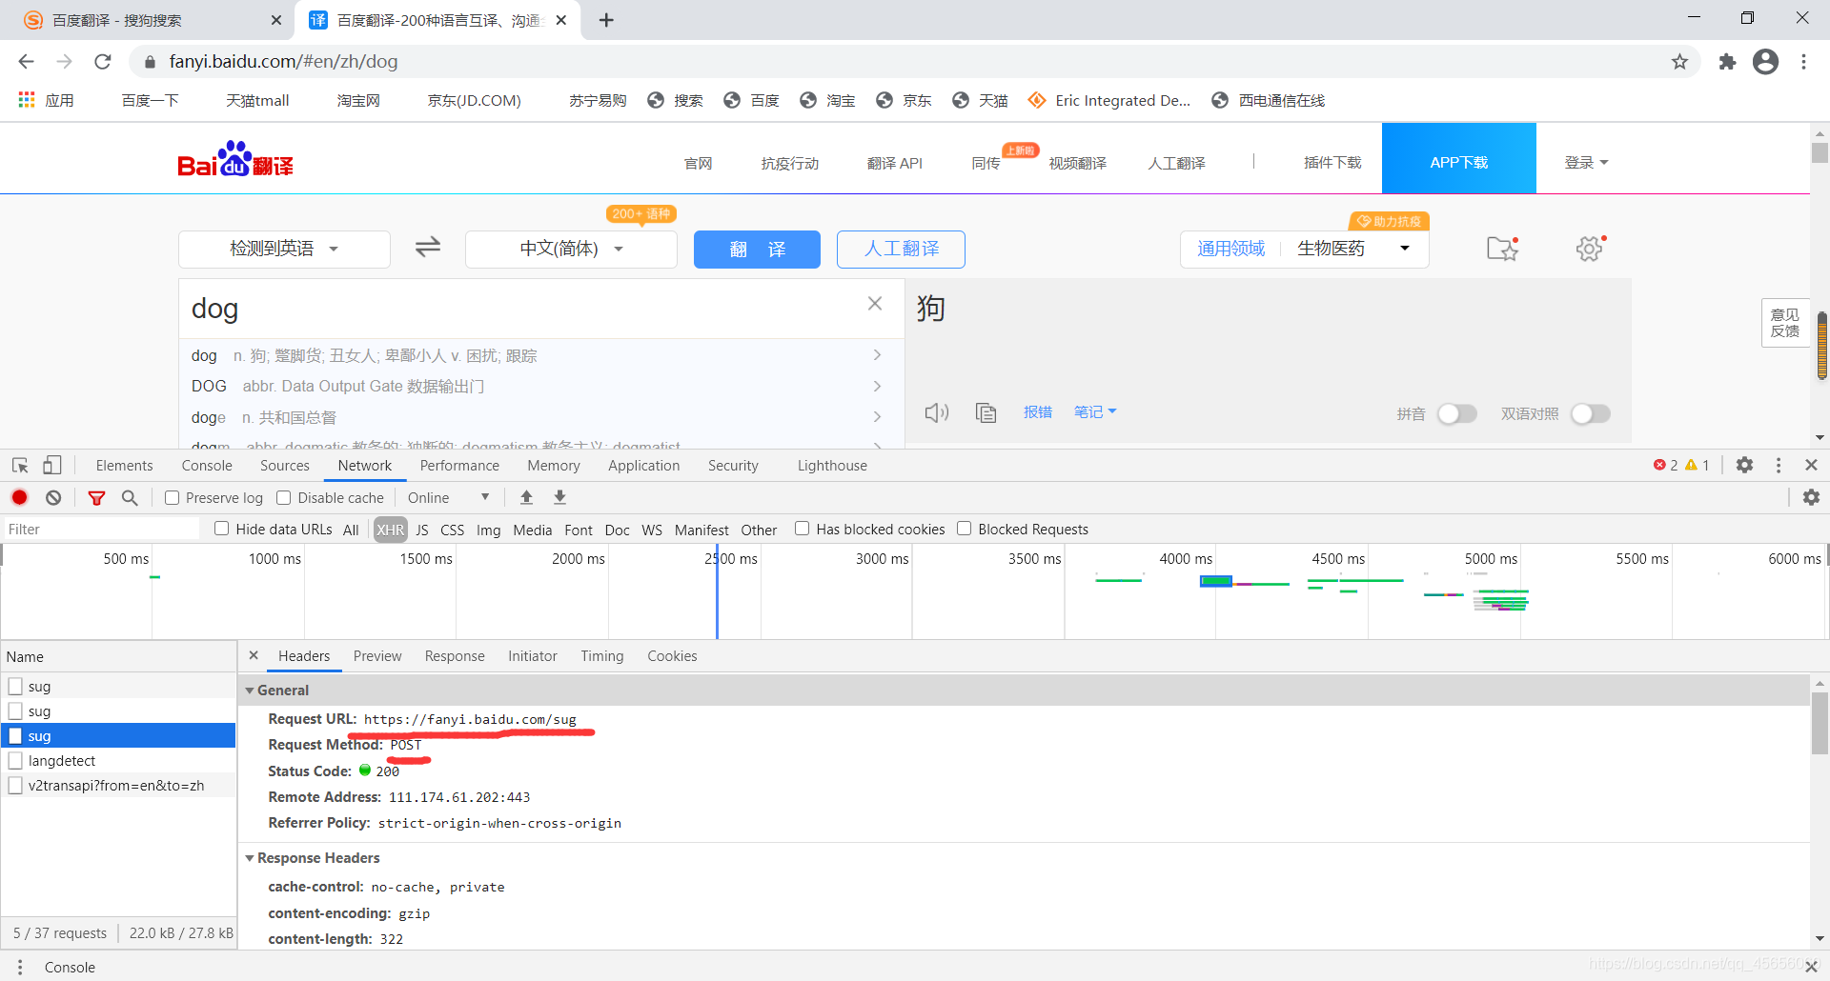Bookmark this page with star icon
Viewport: 1830px width, 981px height.
[x=1679, y=62]
